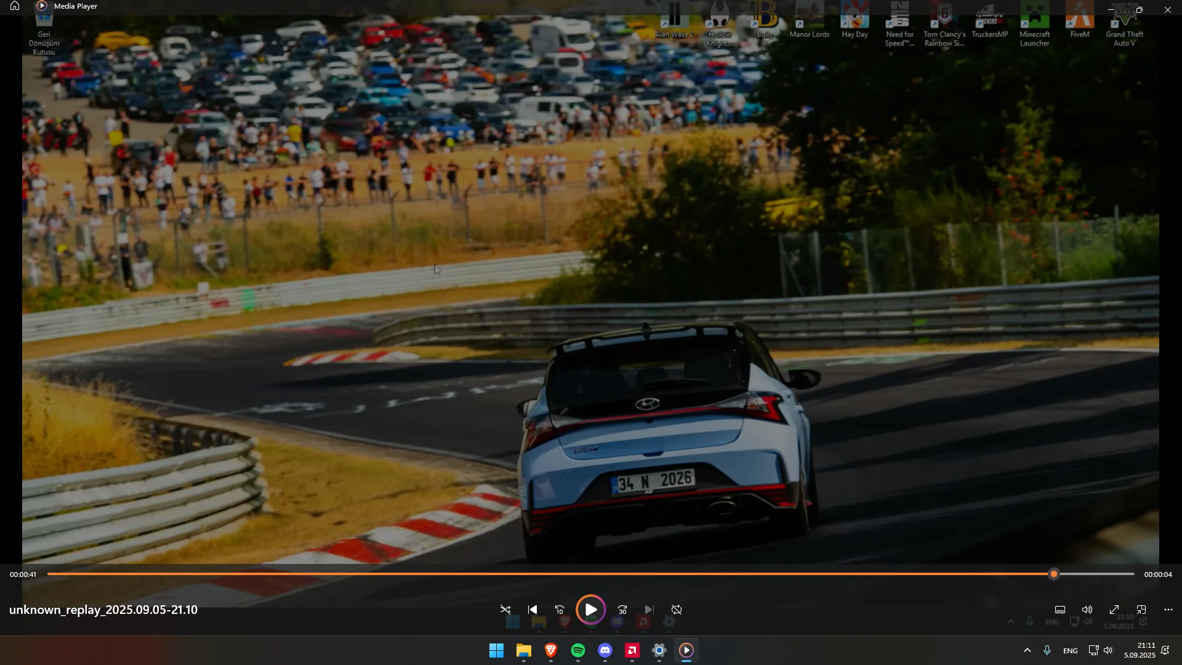Toggle repeat mode
Viewport: 1182px width, 665px height.
point(677,610)
